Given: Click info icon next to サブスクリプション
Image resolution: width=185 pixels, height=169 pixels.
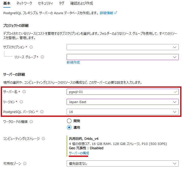Looking at the screenshot, I should point(31,47).
